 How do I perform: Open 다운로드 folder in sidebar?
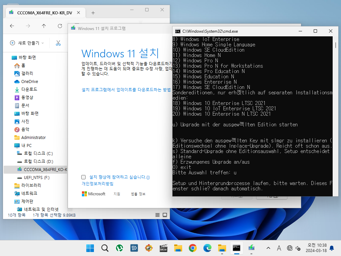[x=26, y=89]
